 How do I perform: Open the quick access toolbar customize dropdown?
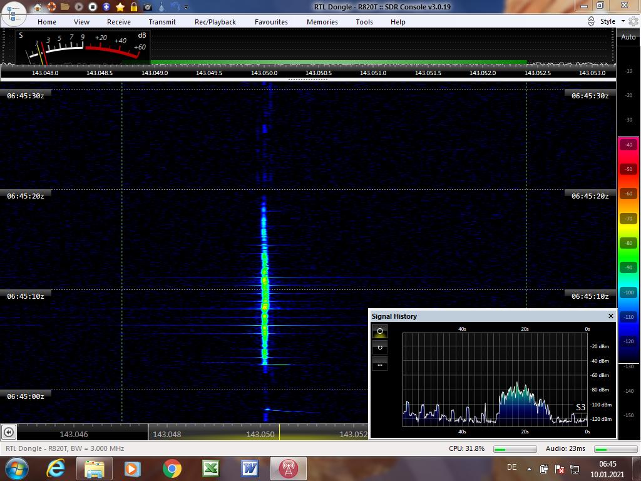187,8
